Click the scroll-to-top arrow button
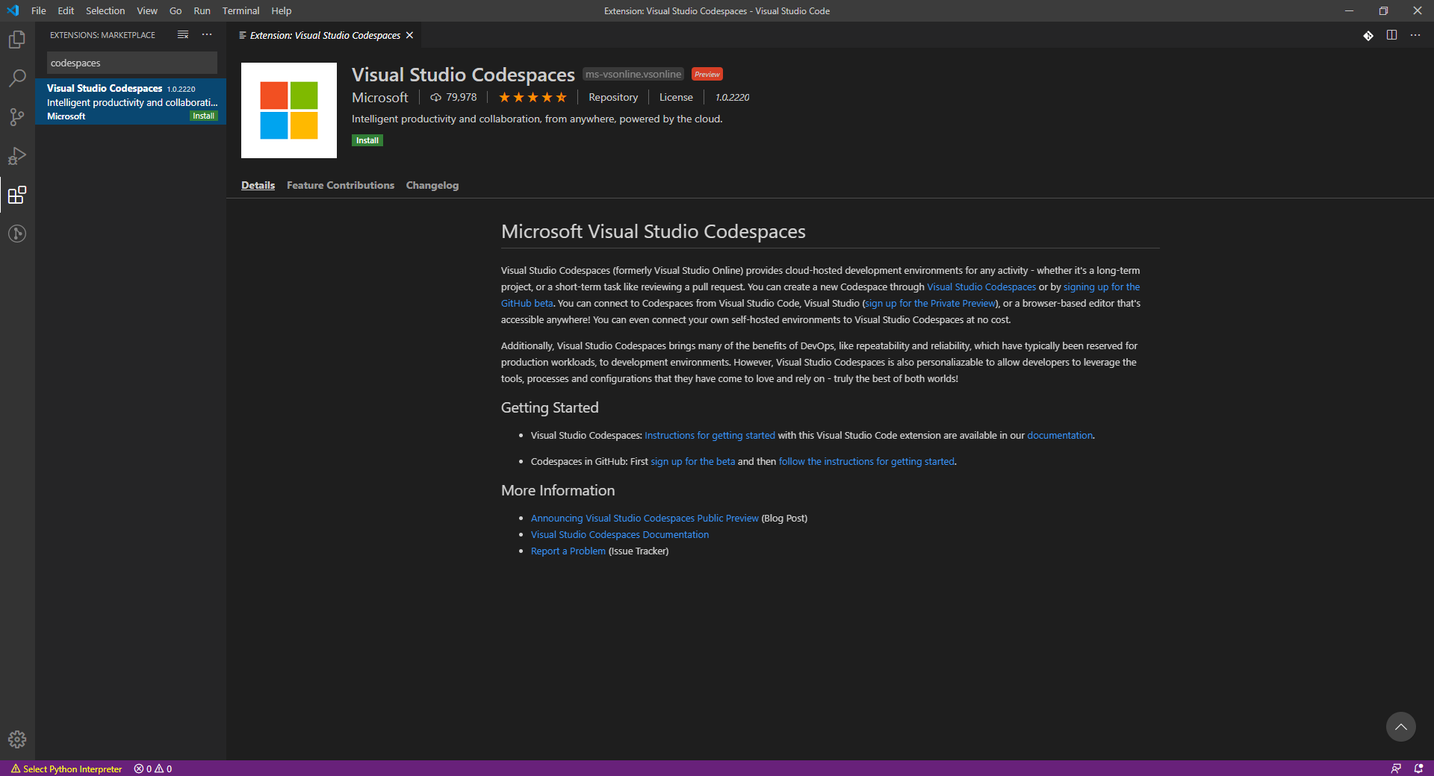1434x776 pixels. pos(1400,727)
